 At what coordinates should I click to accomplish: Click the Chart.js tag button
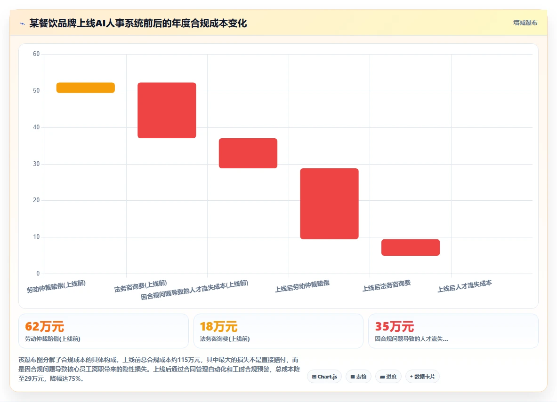coord(324,377)
